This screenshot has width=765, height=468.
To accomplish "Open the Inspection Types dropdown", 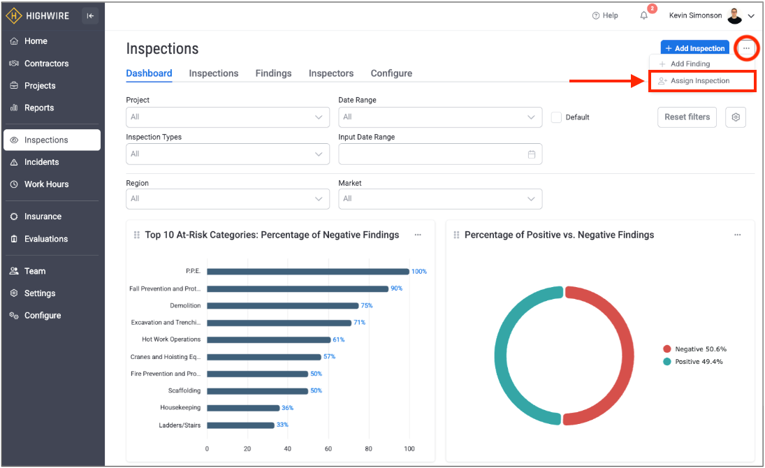I will (x=227, y=154).
